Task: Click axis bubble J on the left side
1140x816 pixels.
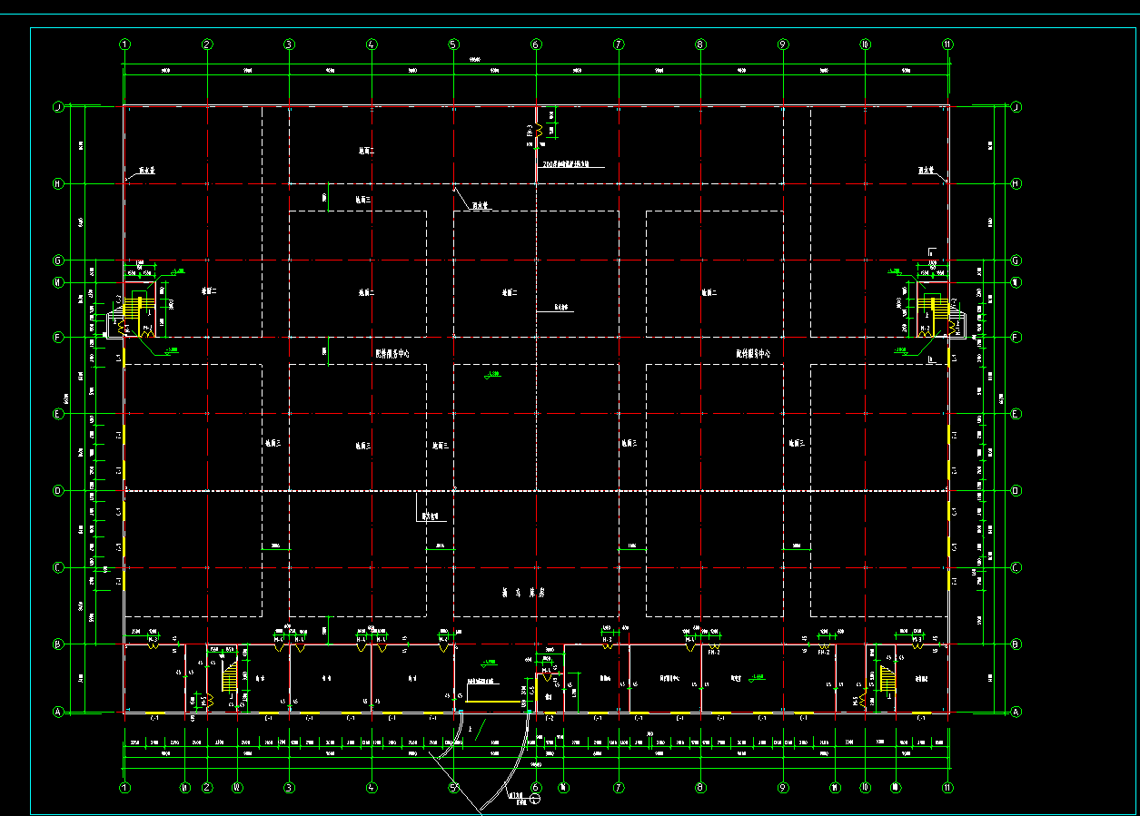Action: [x=58, y=106]
